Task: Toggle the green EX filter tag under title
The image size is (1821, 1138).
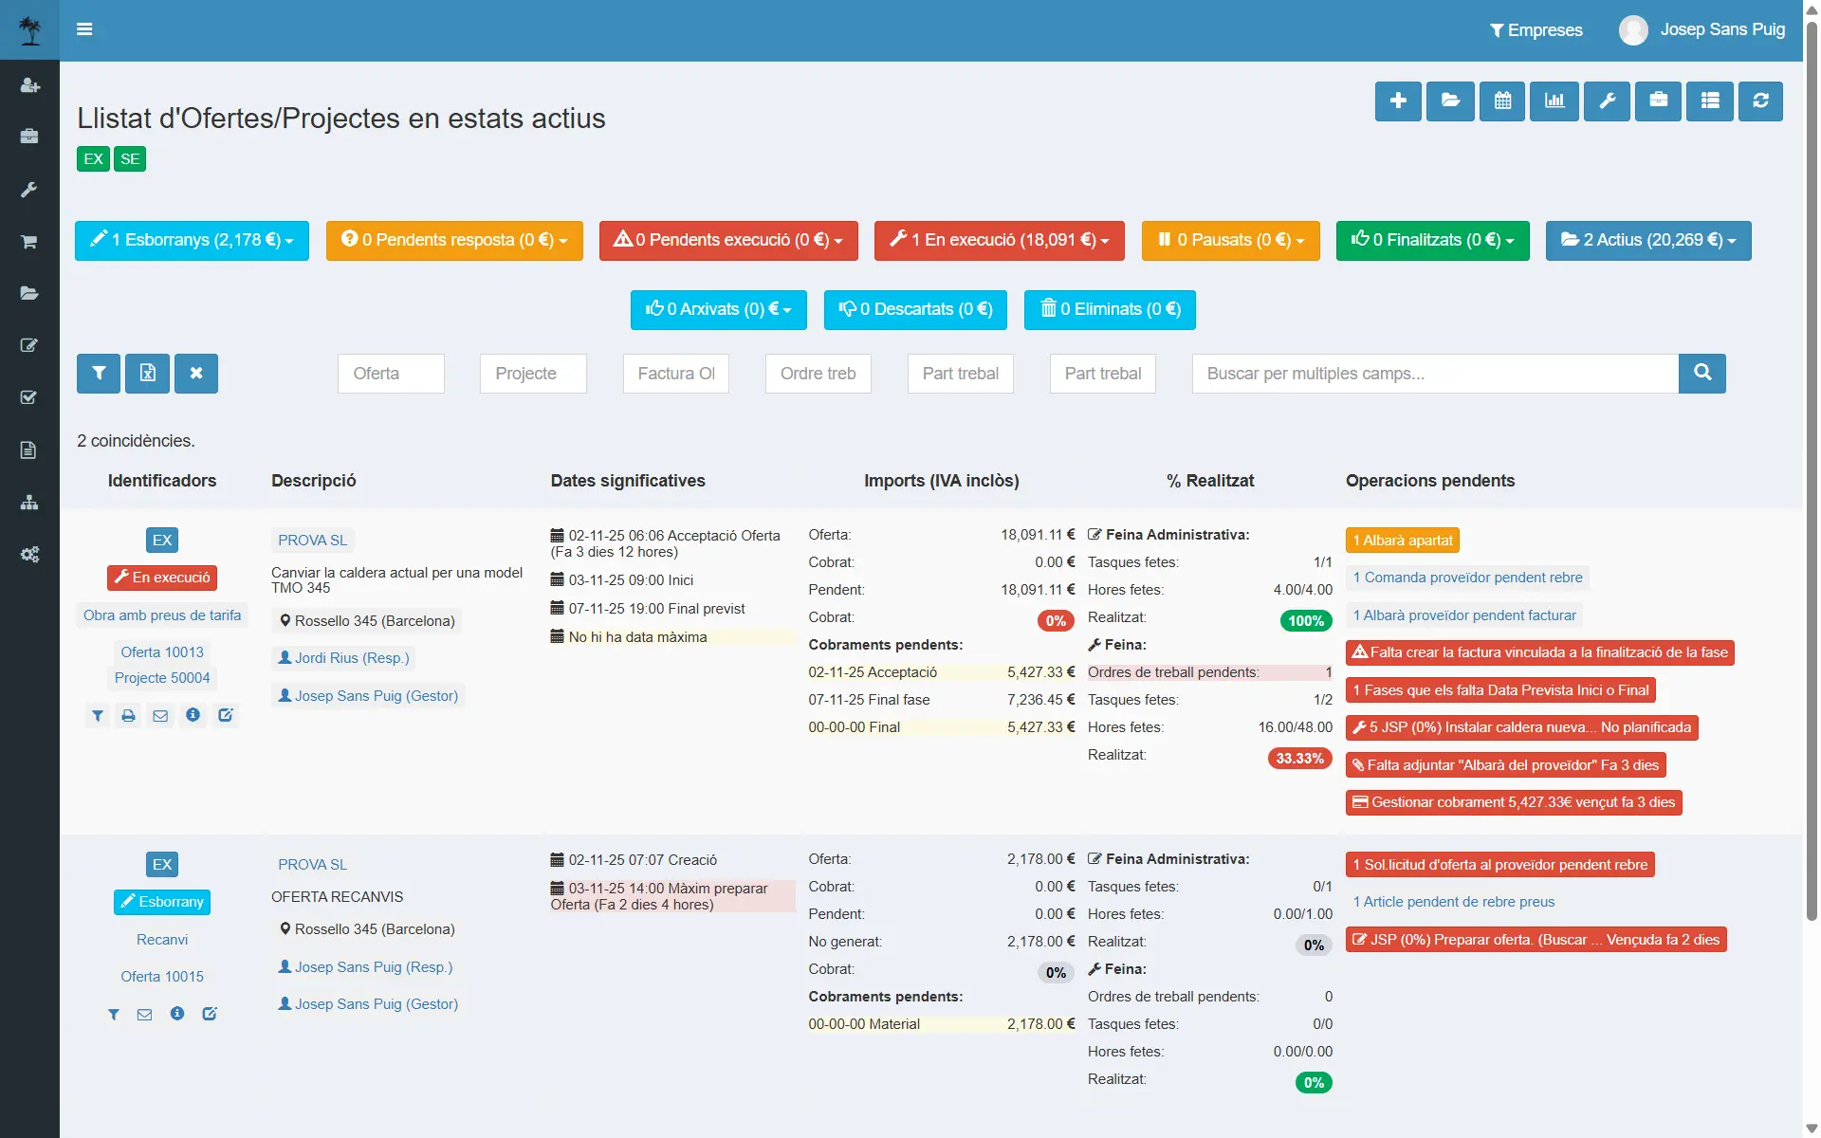Action: [x=93, y=159]
